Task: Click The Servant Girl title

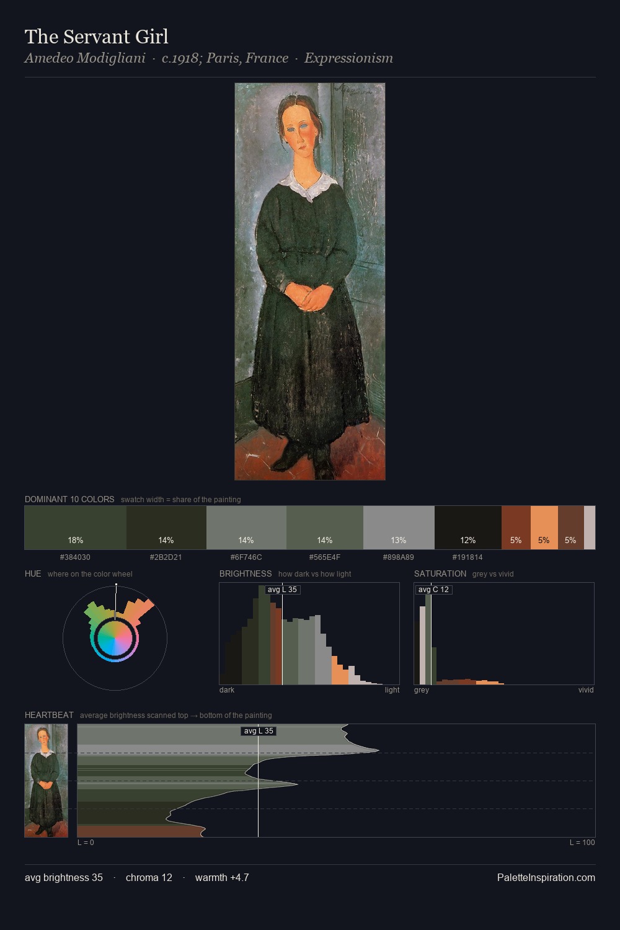Action: click(x=97, y=37)
